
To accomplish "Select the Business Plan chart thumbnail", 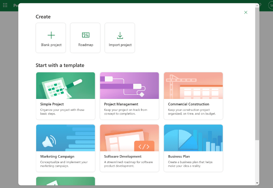I will [x=193, y=138].
